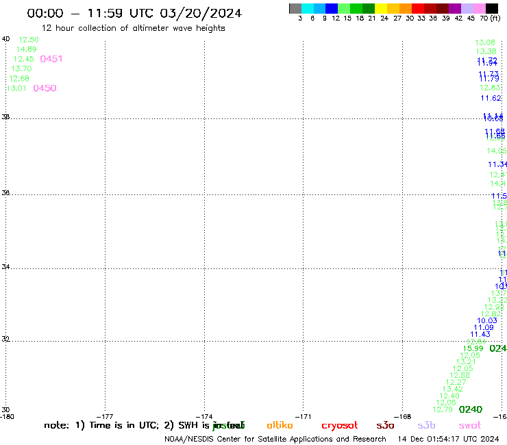Select the blue wave height value 11.09
The image size is (507, 445).
[484, 327]
